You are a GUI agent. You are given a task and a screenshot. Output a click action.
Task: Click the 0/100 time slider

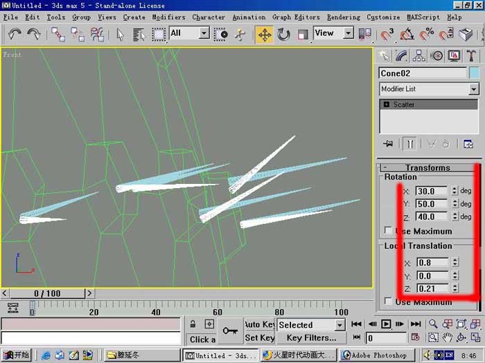click(x=47, y=293)
